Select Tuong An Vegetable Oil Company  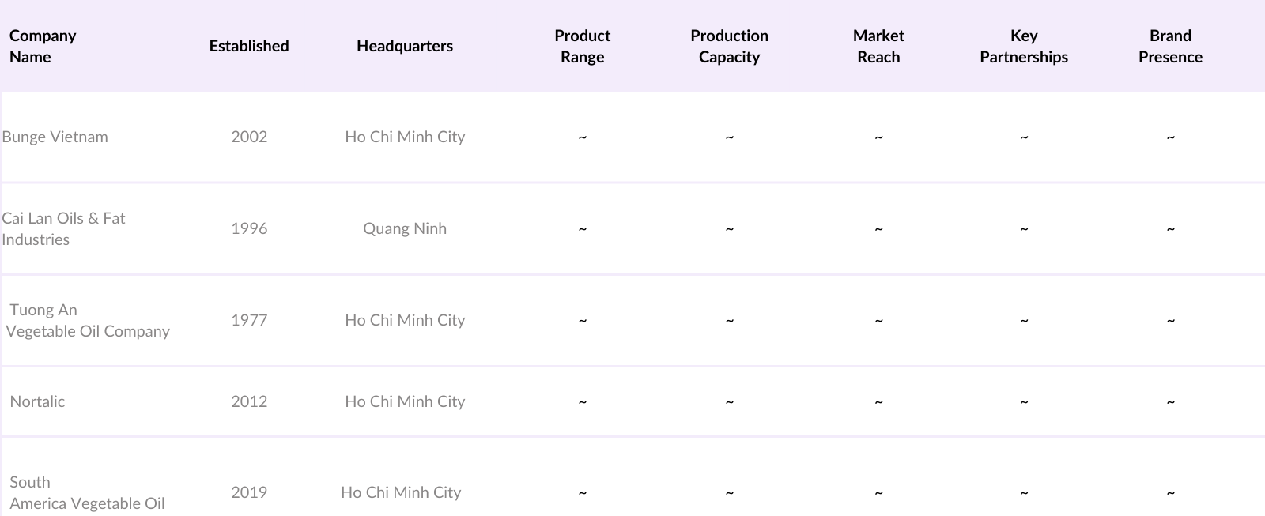[x=87, y=320]
